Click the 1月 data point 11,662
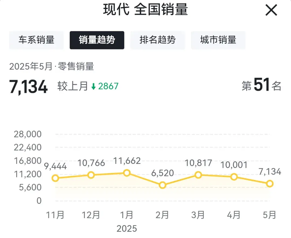Screen dimensions: 291x238 [127, 173]
